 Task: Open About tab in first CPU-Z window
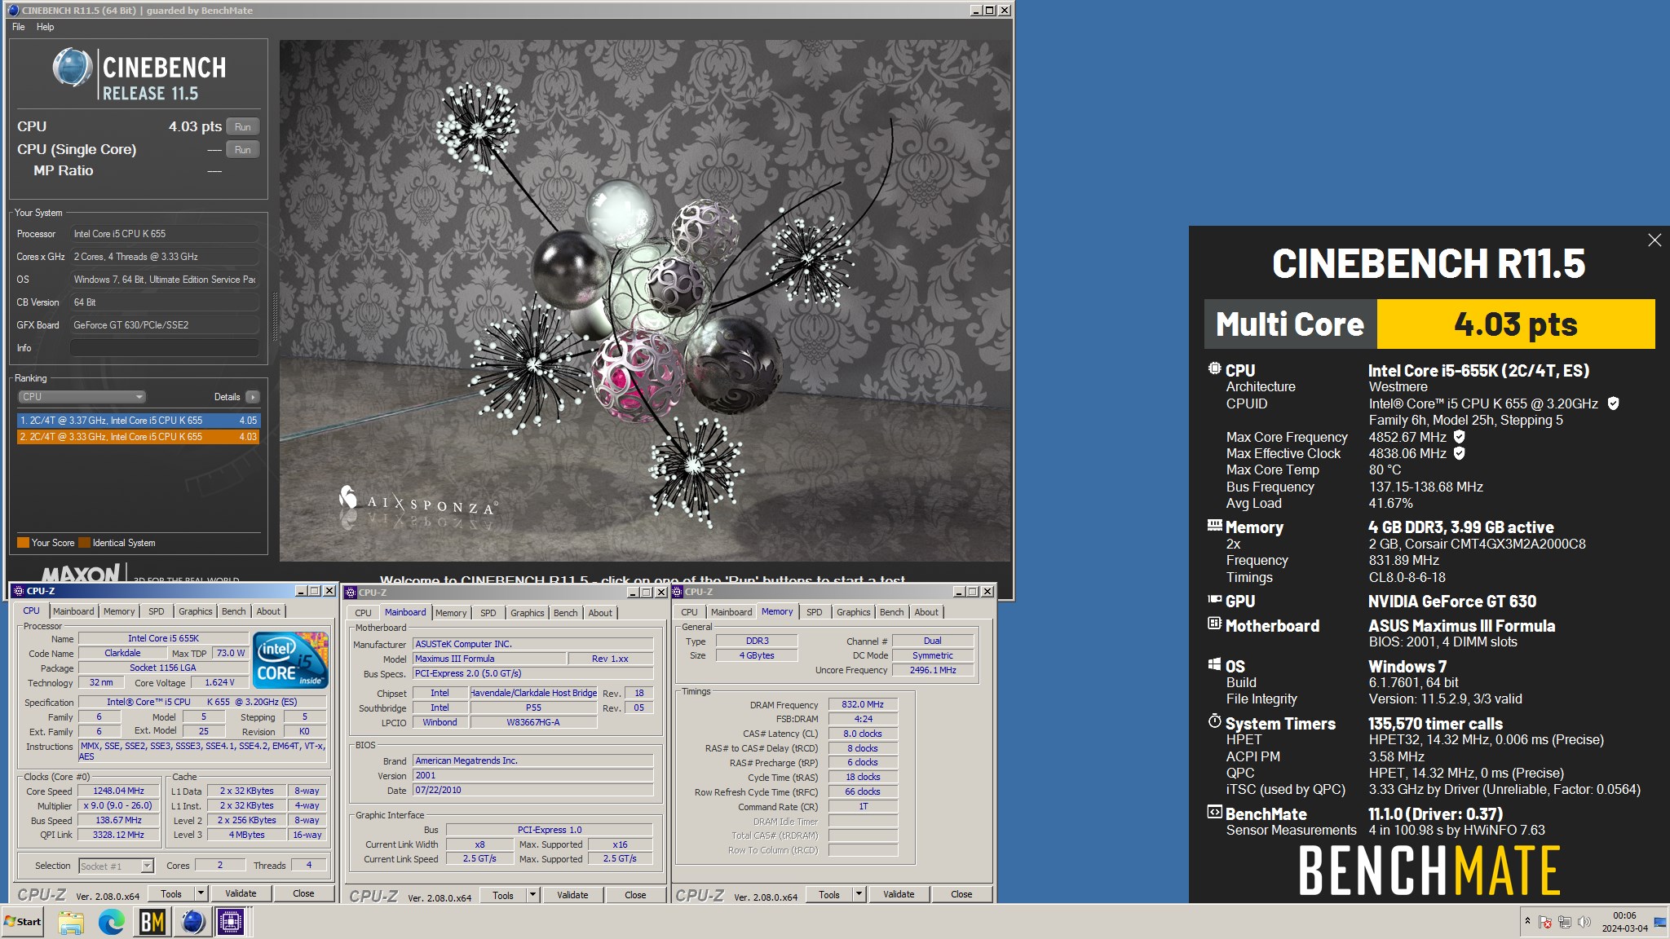268,611
